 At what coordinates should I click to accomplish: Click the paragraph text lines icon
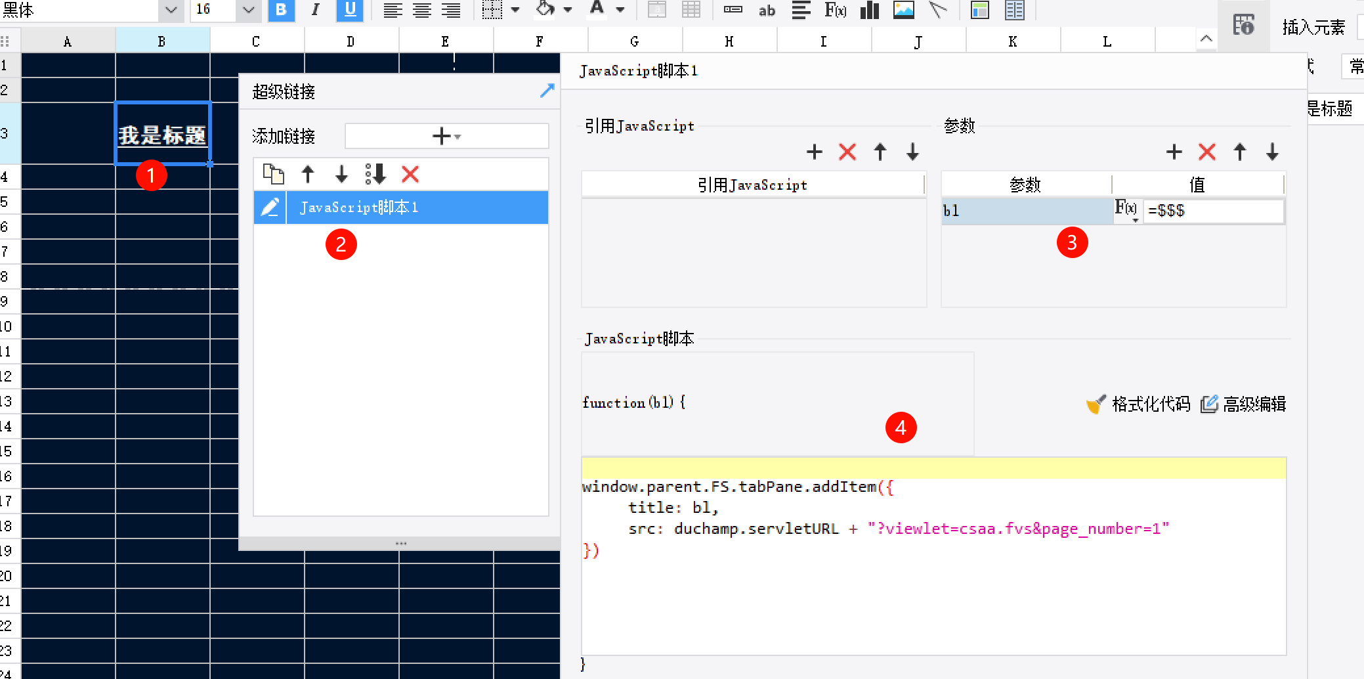coord(801,10)
